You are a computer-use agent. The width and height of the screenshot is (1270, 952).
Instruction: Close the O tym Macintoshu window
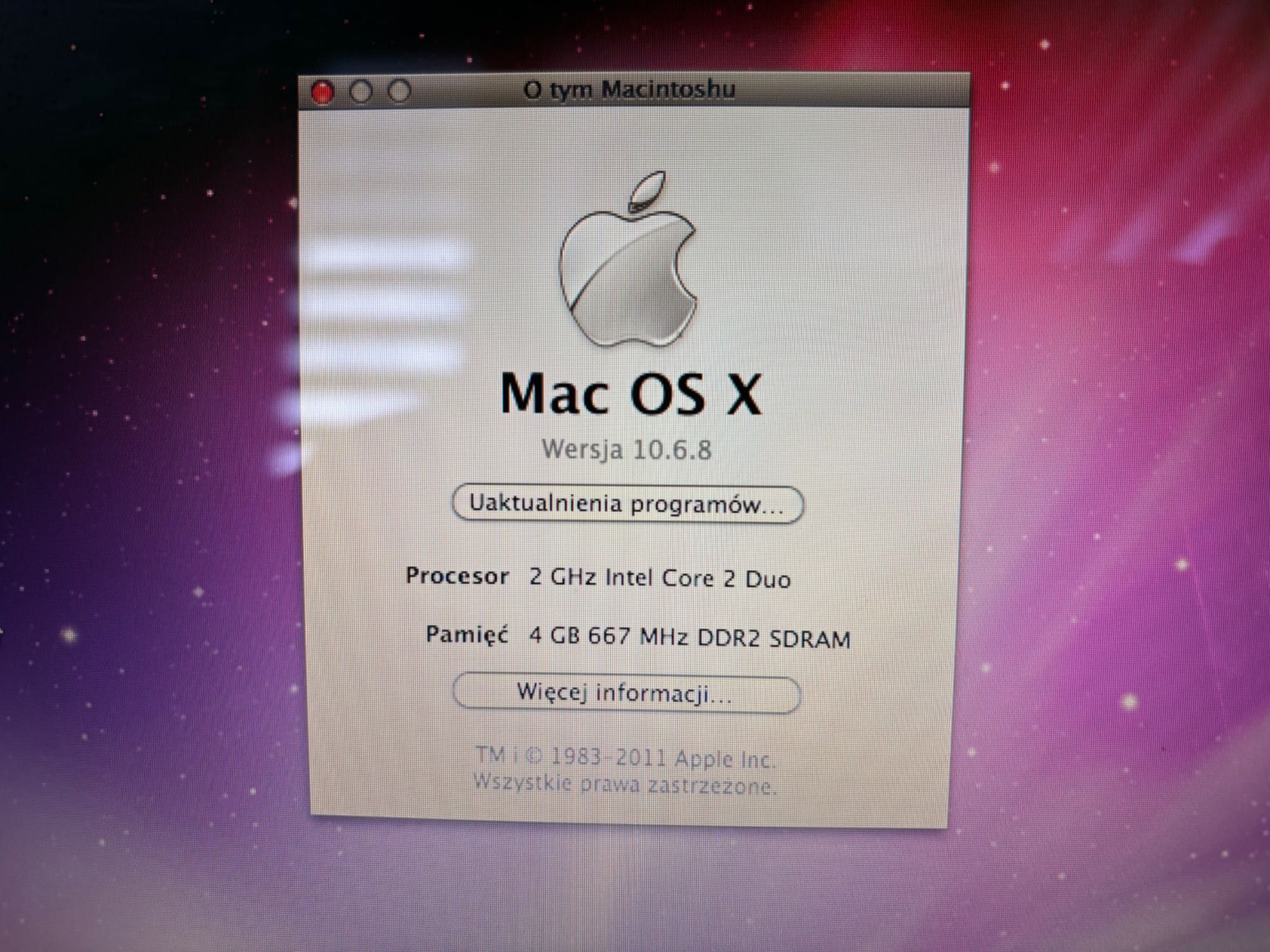pyautogui.click(x=323, y=92)
